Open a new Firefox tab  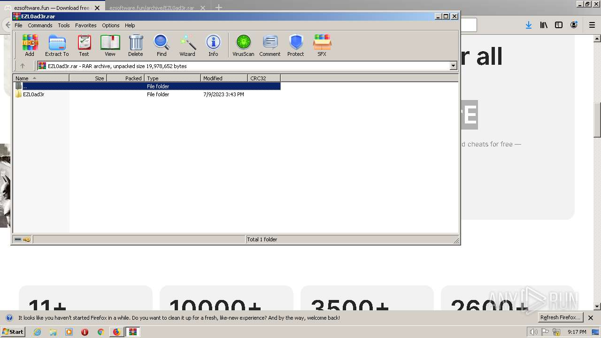pos(218,8)
